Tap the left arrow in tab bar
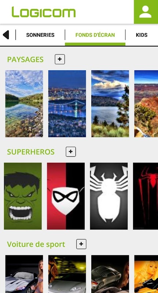This screenshot has height=293, width=158. (x=6, y=35)
